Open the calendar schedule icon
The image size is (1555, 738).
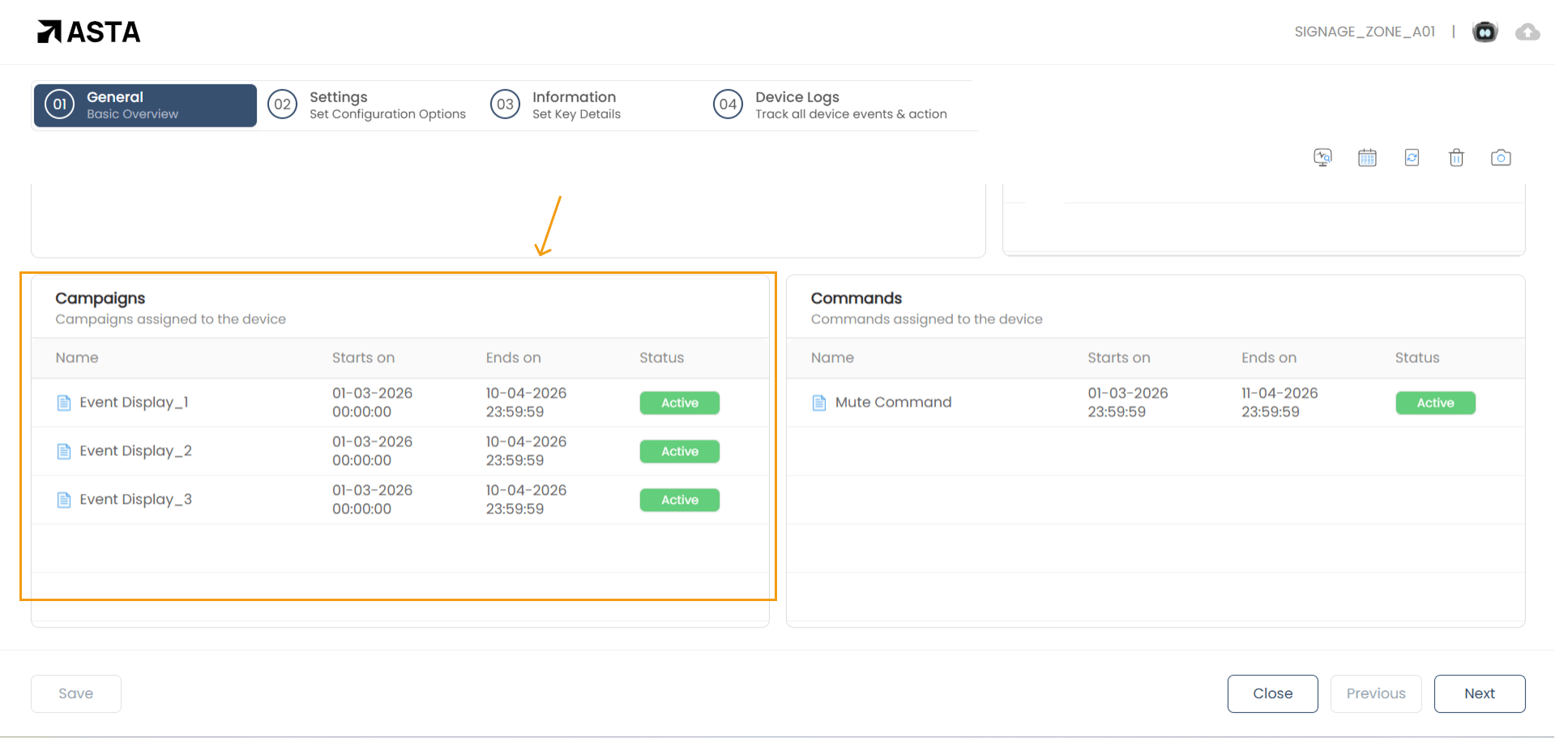pos(1367,158)
